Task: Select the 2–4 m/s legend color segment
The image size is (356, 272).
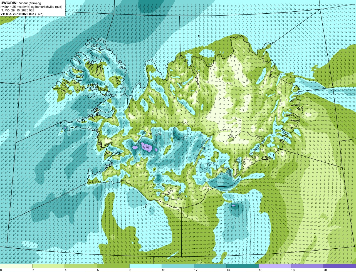Action: [x=49, y=266]
